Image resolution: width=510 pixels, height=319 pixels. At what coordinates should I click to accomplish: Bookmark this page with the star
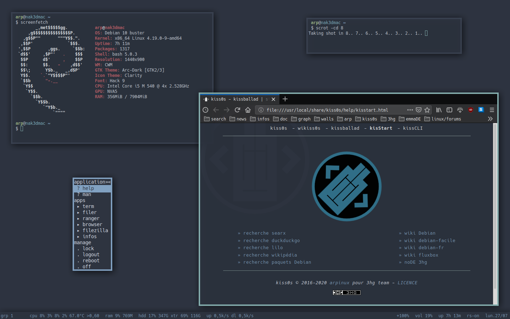pyautogui.click(x=427, y=110)
